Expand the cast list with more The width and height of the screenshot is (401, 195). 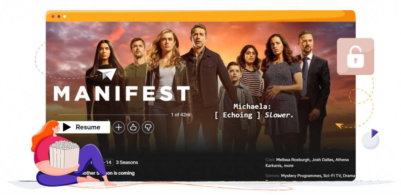[289, 166]
